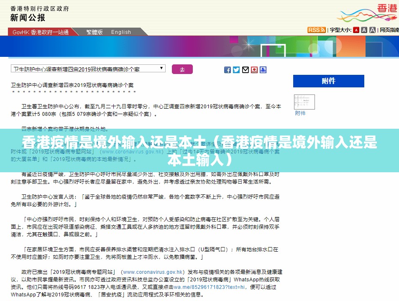Open the attachment thumbnail image
Image resolution: width=399 pixels, height=301 pixels.
304,102
